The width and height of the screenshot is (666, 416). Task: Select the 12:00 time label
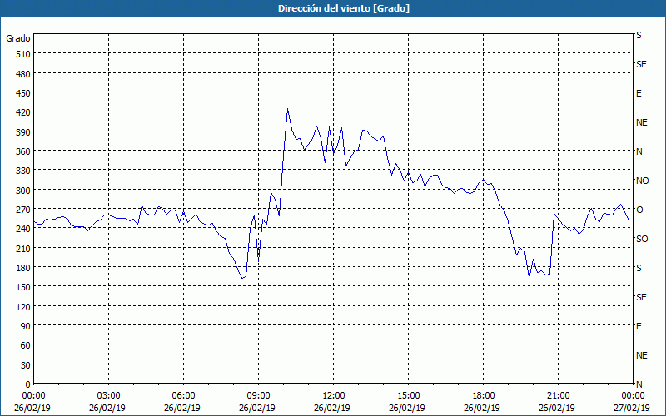click(x=334, y=396)
